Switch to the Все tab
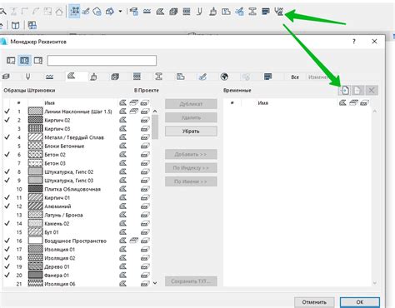 tap(295, 77)
